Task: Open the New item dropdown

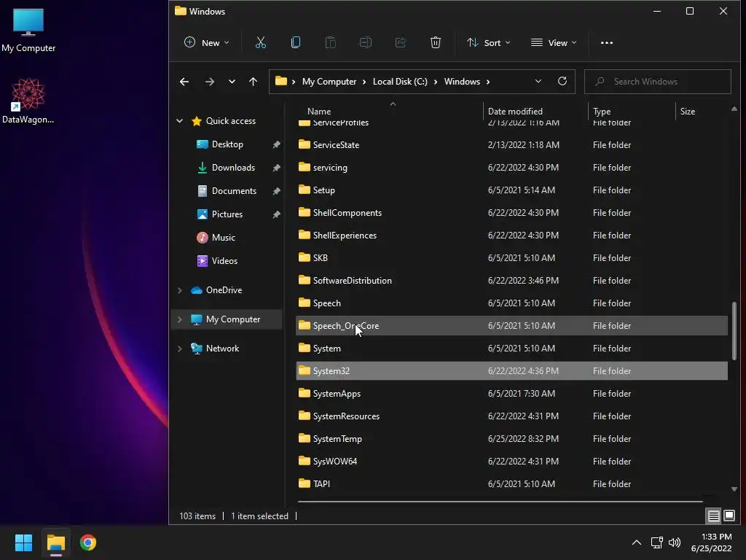Action: (206, 43)
